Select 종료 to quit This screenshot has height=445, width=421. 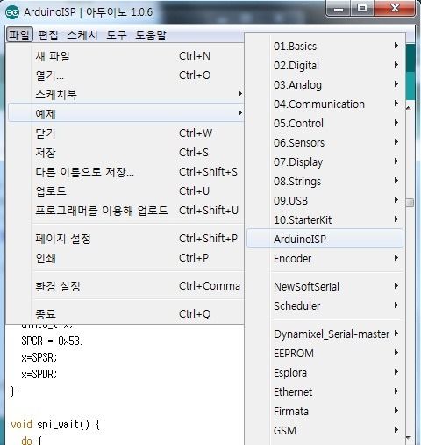tap(125, 314)
